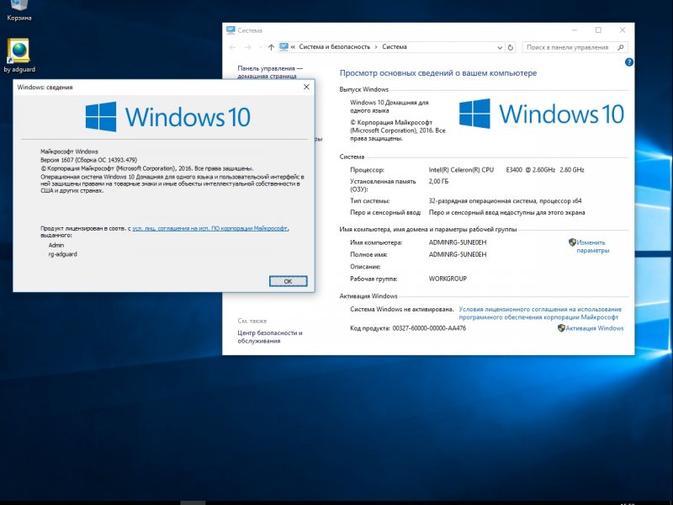Close the Система window
673x505 pixels.
[623, 30]
